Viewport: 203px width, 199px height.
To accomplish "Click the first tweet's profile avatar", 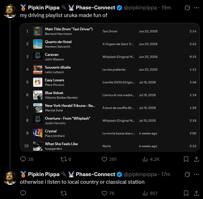I will [x=10, y=11].
